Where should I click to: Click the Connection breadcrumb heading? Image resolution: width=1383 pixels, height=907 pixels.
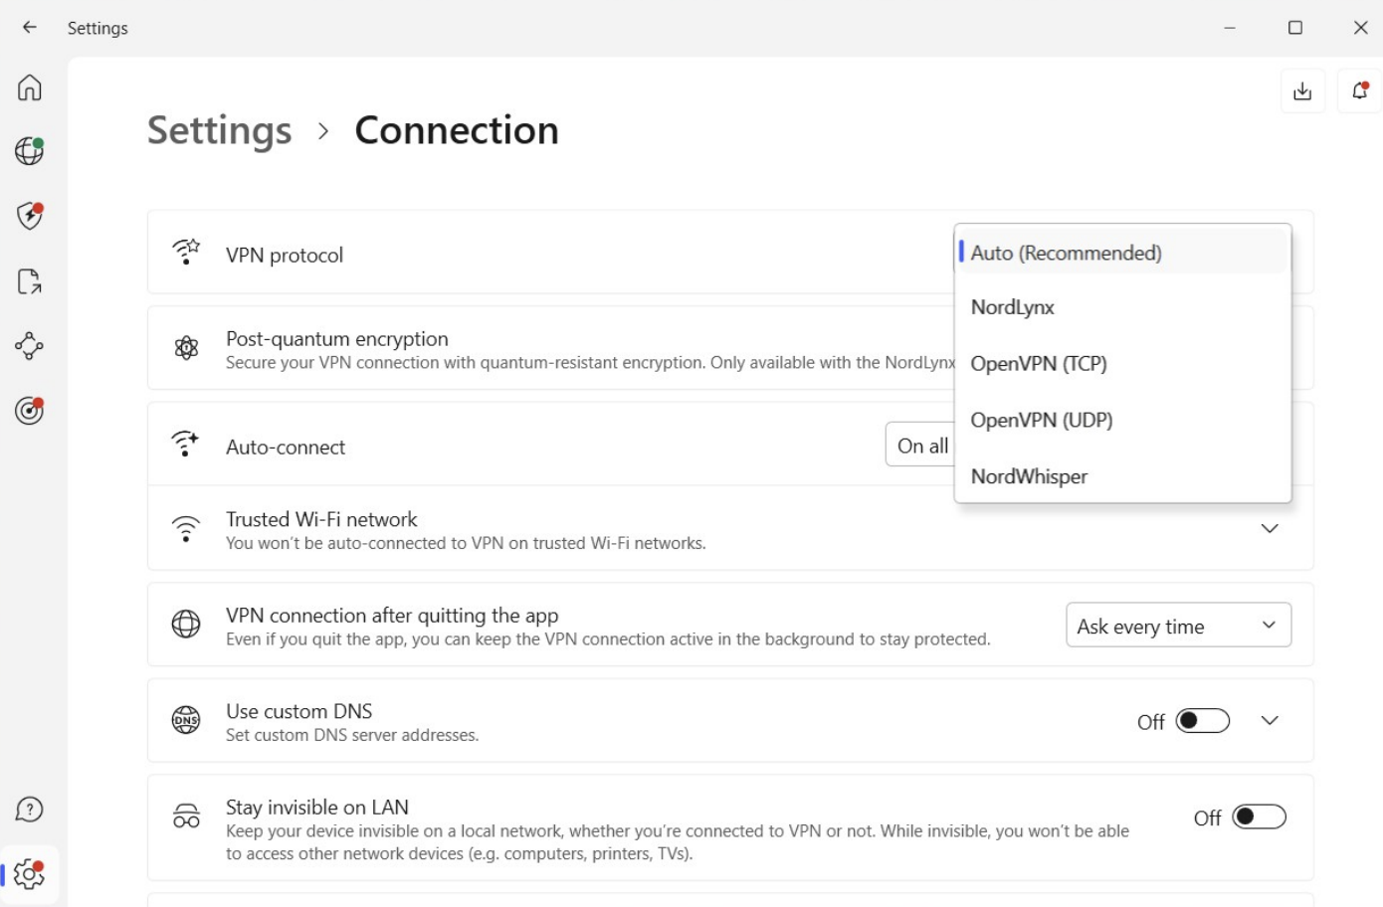pyautogui.click(x=457, y=130)
